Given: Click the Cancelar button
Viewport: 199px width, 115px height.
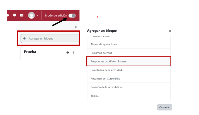Looking at the screenshot, I should tap(164, 107).
